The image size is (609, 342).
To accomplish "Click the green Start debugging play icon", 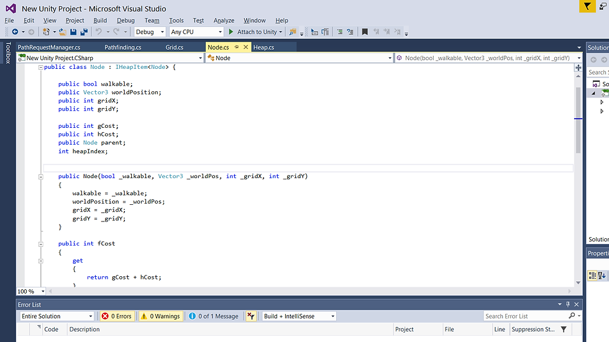I will tap(231, 32).
